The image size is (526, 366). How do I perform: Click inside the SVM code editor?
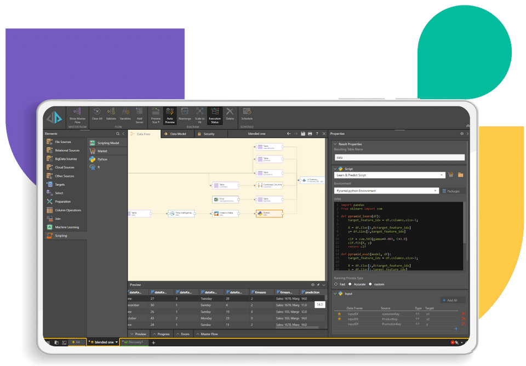[x=398, y=236]
